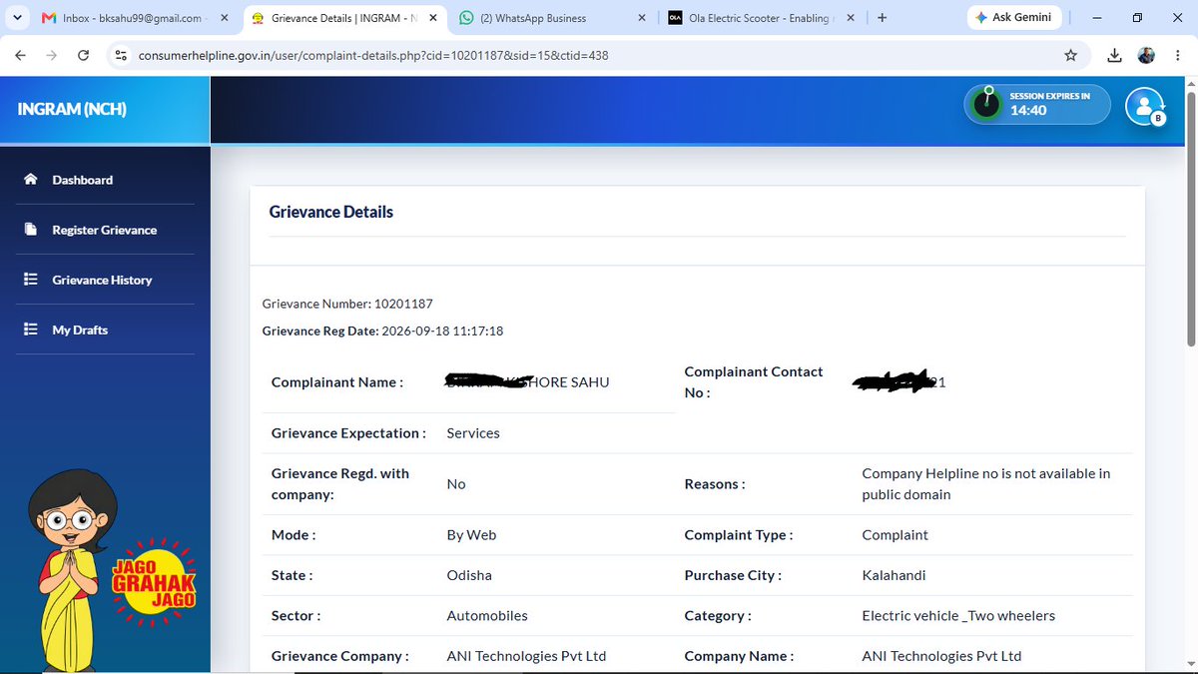Image resolution: width=1198 pixels, height=674 pixels.
Task: Click Grievance Company value ANI Technologies Pvt Ltd
Action: (526, 656)
